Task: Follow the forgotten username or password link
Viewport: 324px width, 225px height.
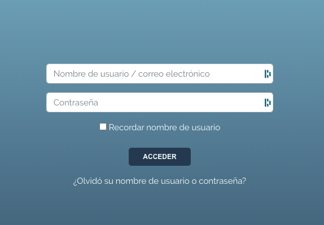Action: (160, 181)
